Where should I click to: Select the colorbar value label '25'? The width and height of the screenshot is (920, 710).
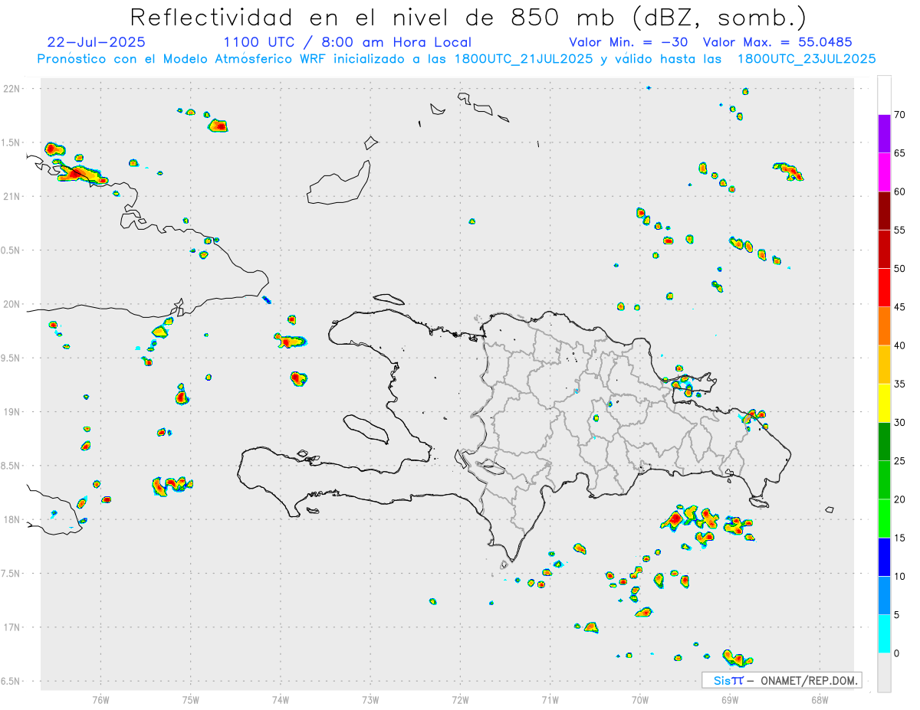pos(899,461)
